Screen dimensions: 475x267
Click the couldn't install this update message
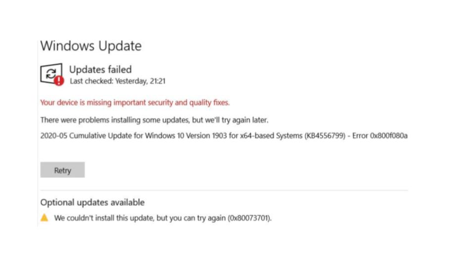163,218
